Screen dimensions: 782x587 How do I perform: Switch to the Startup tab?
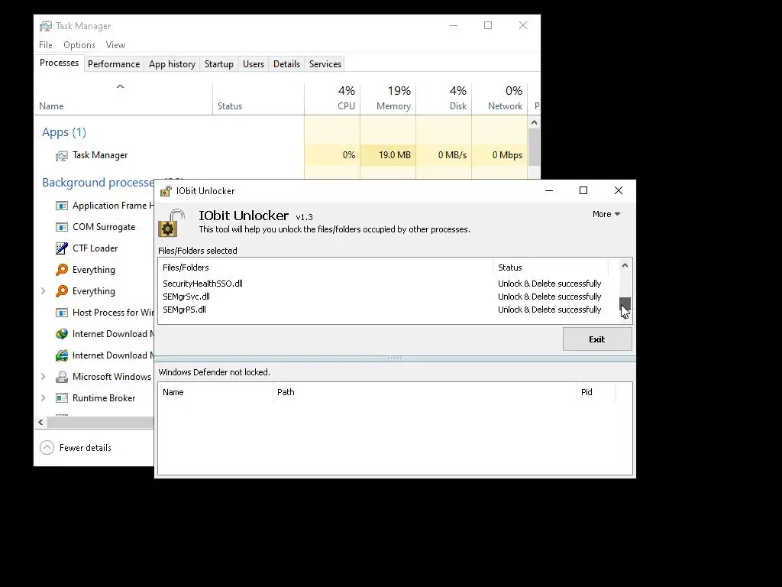(x=219, y=64)
